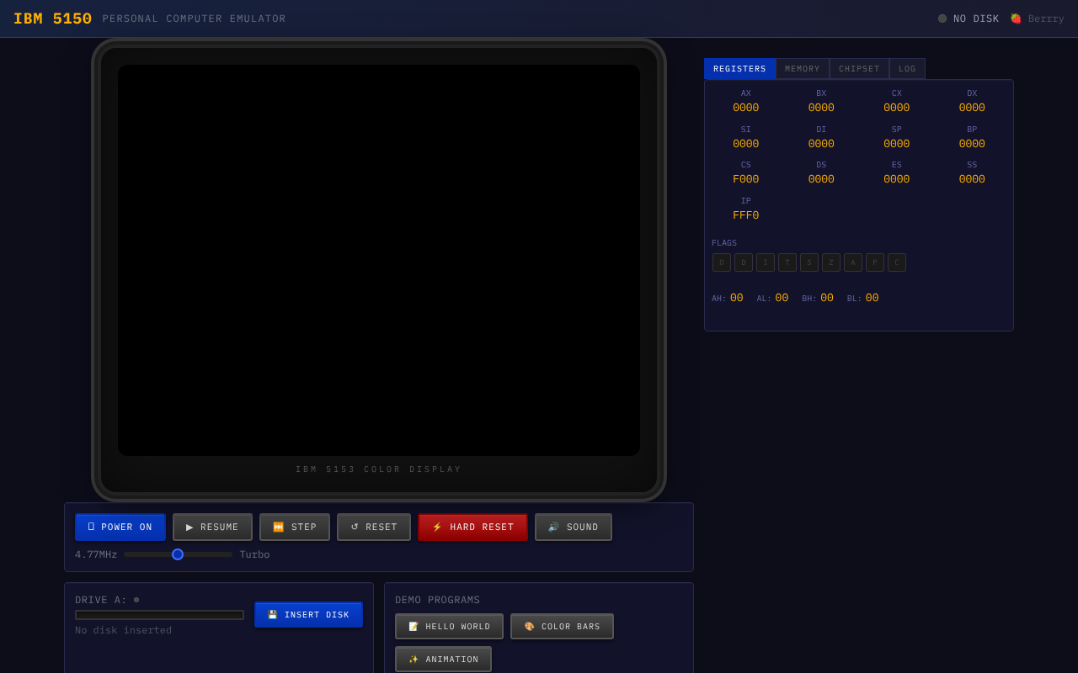
Task: Click the Parity (P) flag indicator
Action: click(875, 262)
